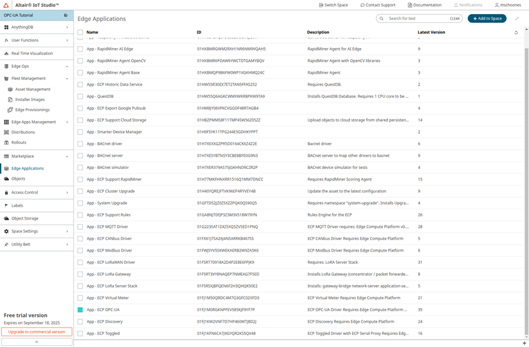Refresh the table using the reload icon
The height and width of the screenshot is (347, 529).
tap(516, 33)
